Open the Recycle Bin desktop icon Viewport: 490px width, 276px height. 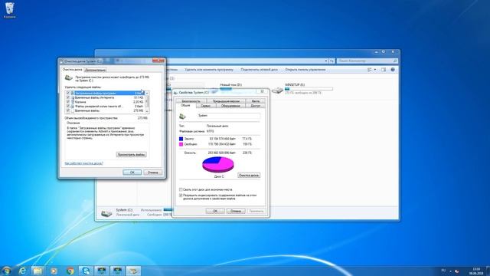pos(10,10)
